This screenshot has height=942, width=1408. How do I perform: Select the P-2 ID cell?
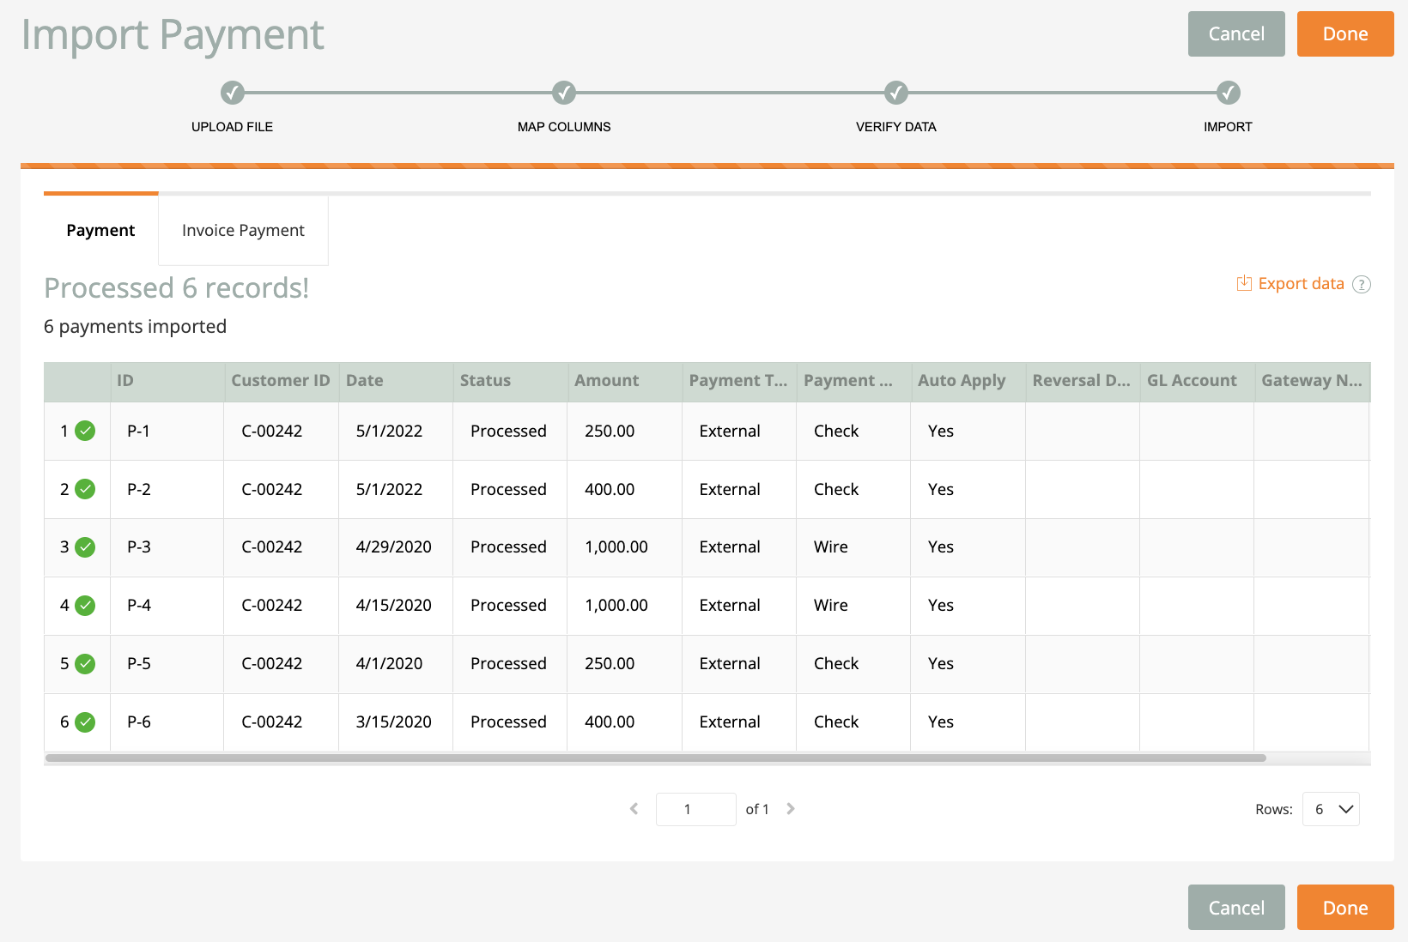[x=167, y=489]
